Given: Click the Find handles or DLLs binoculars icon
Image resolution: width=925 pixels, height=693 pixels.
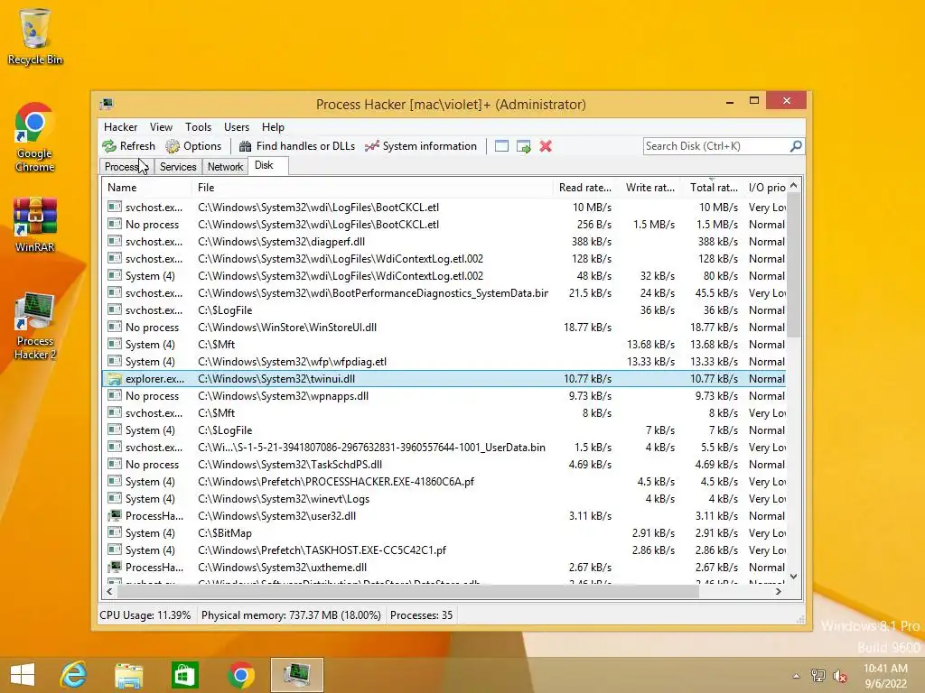Looking at the screenshot, I should coord(245,146).
